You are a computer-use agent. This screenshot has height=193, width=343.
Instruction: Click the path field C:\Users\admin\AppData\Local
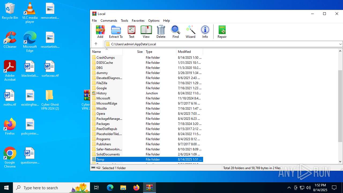224,44
